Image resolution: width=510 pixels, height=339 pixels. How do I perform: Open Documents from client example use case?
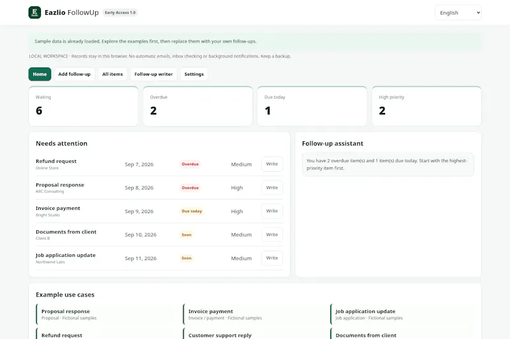tap(401, 334)
